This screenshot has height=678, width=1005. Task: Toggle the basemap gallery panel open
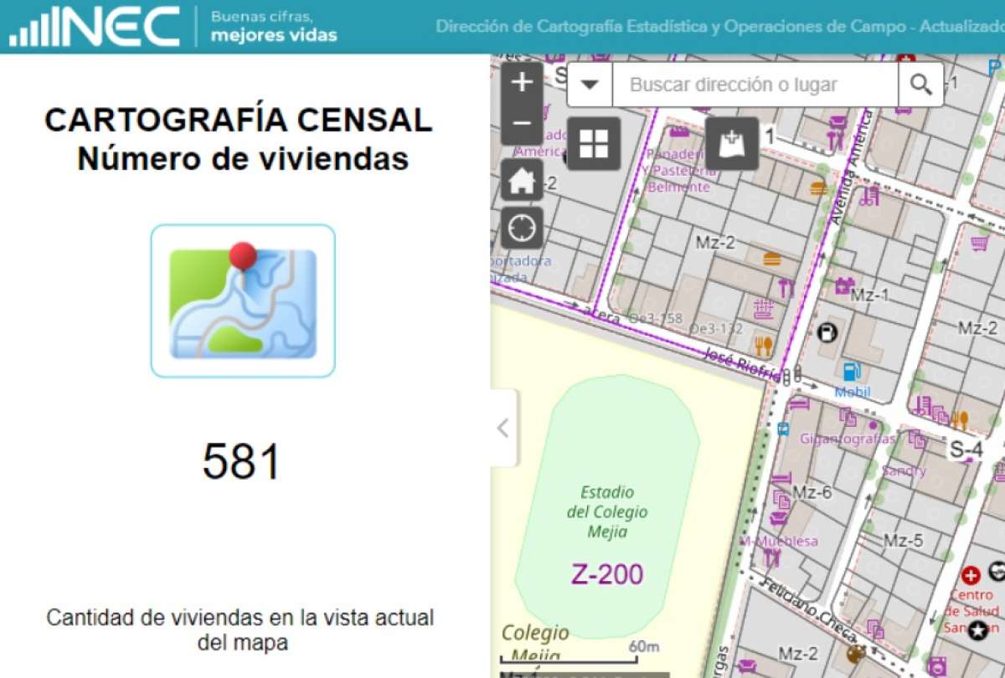tap(593, 144)
